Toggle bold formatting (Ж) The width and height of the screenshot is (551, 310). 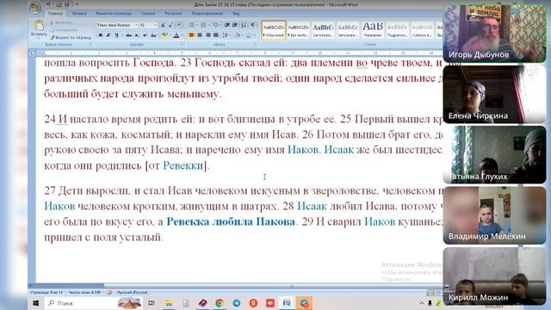point(100,35)
